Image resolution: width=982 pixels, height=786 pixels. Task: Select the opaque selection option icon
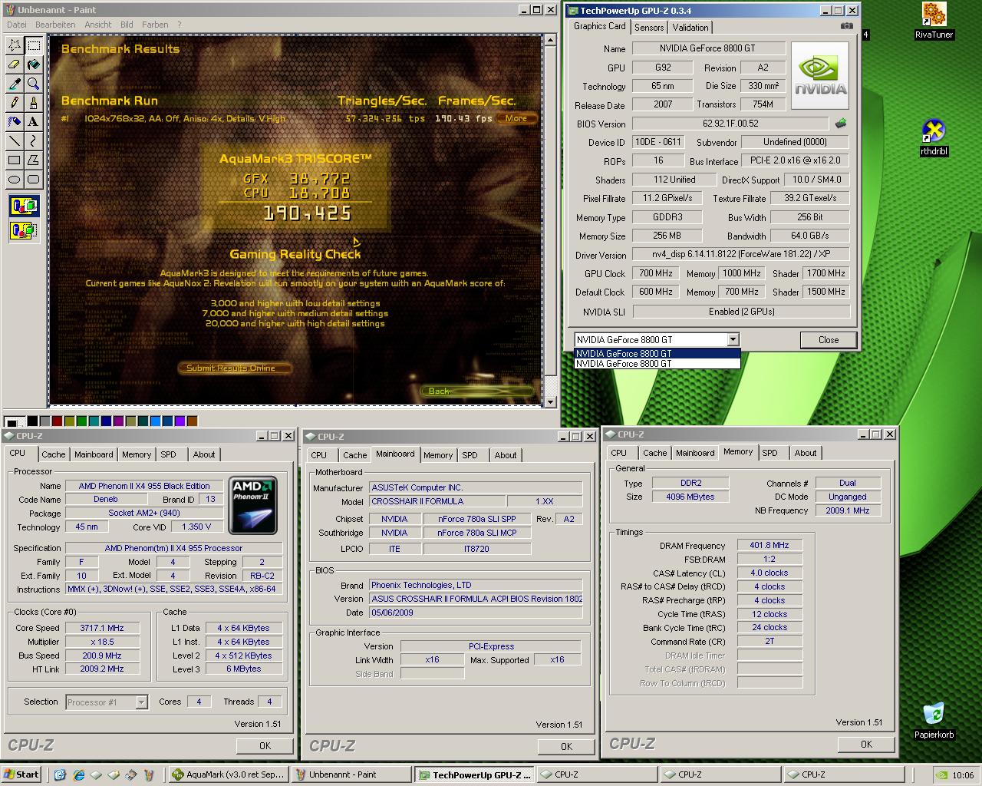(24, 206)
